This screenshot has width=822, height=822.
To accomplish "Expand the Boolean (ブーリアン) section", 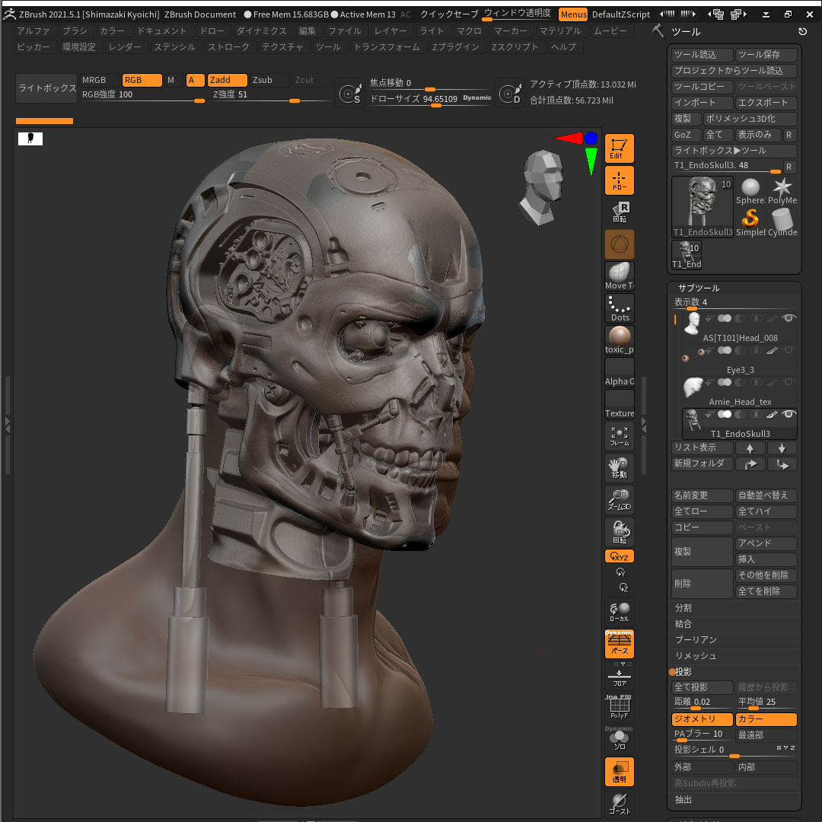I will [695, 639].
